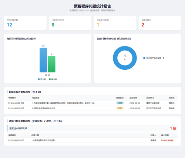Select the blue bar labeled 12
185x158 pixels.
[43, 60]
